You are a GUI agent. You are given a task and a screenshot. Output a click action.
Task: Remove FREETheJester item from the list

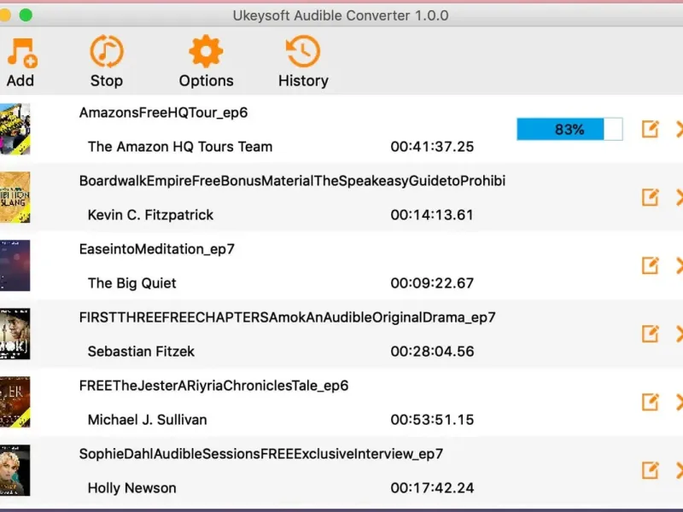pos(679,402)
